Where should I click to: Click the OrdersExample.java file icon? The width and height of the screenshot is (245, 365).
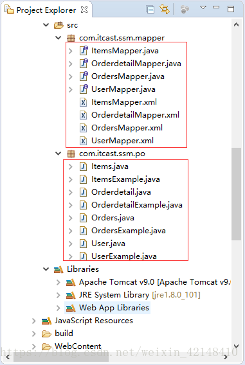click(x=83, y=231)
